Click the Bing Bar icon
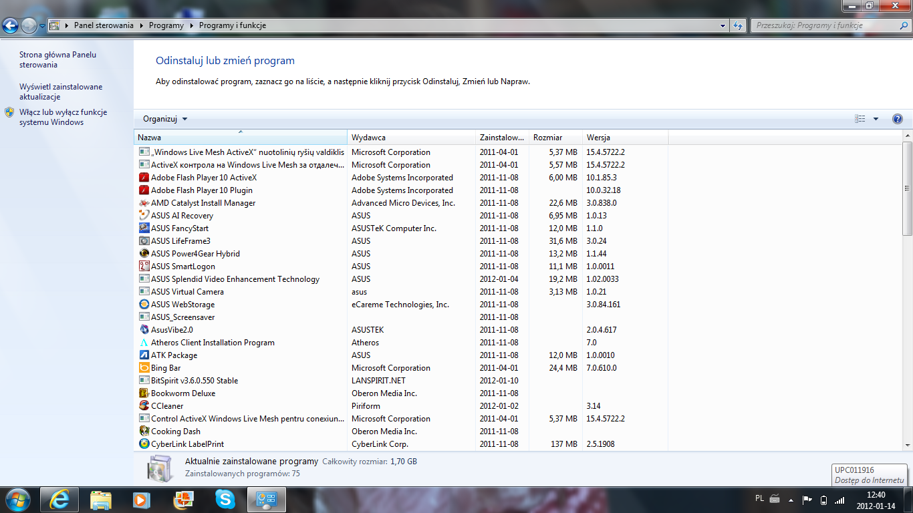 [x=144, y=368]
